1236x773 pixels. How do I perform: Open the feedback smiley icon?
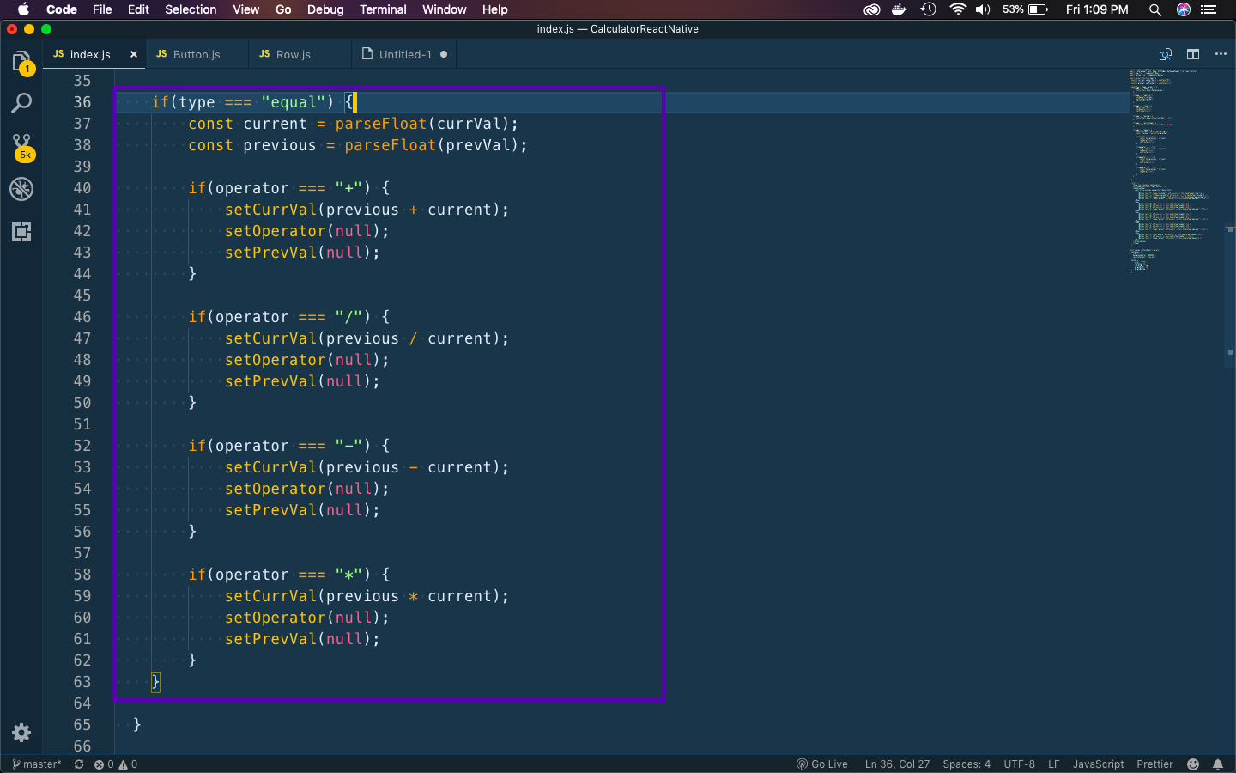pos(1193,764)
